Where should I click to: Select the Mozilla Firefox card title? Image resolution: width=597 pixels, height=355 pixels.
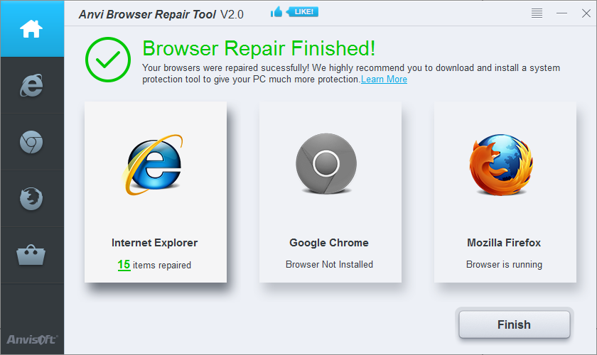(504, 243)
